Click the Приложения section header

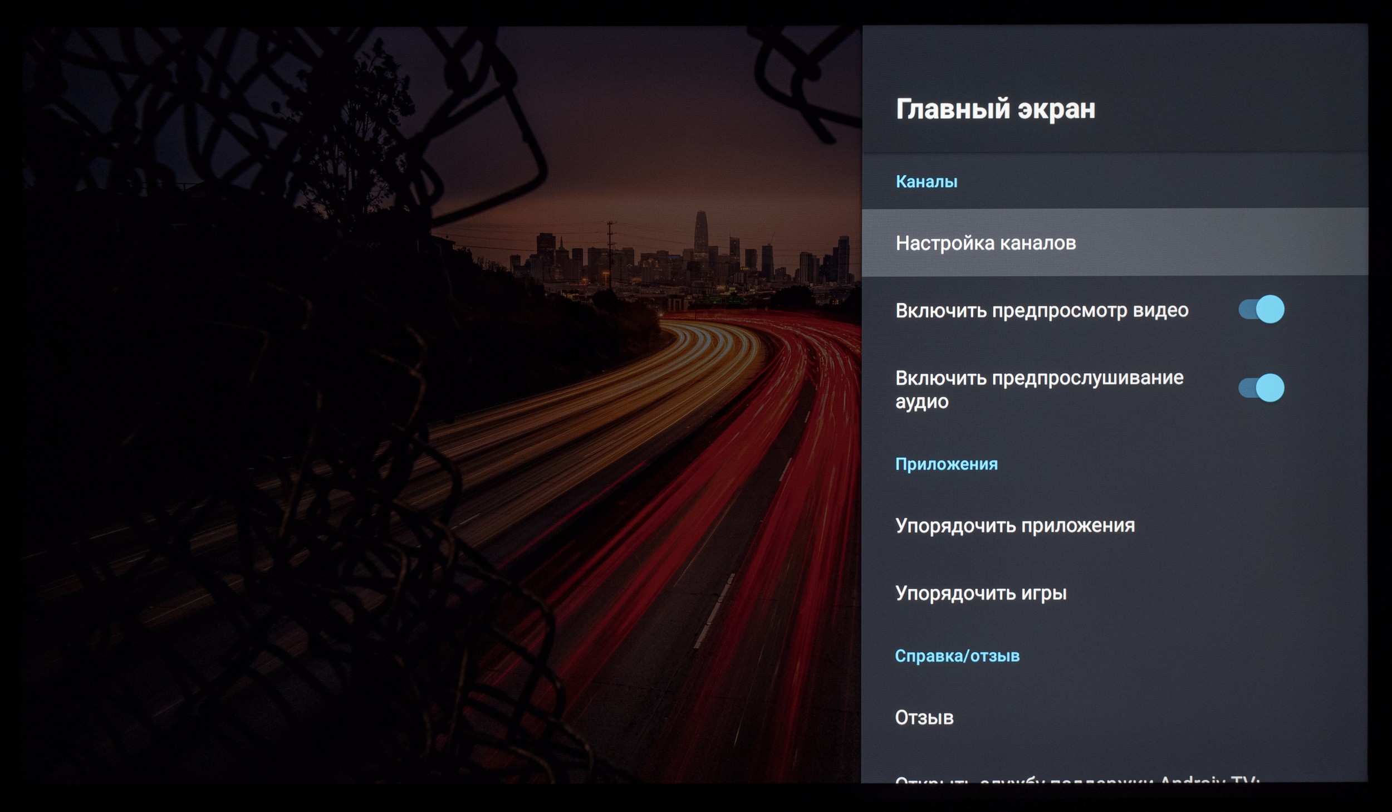coord(946,464)
